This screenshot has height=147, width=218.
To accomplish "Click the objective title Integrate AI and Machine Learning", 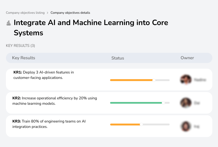I will [x=91, y=28].
